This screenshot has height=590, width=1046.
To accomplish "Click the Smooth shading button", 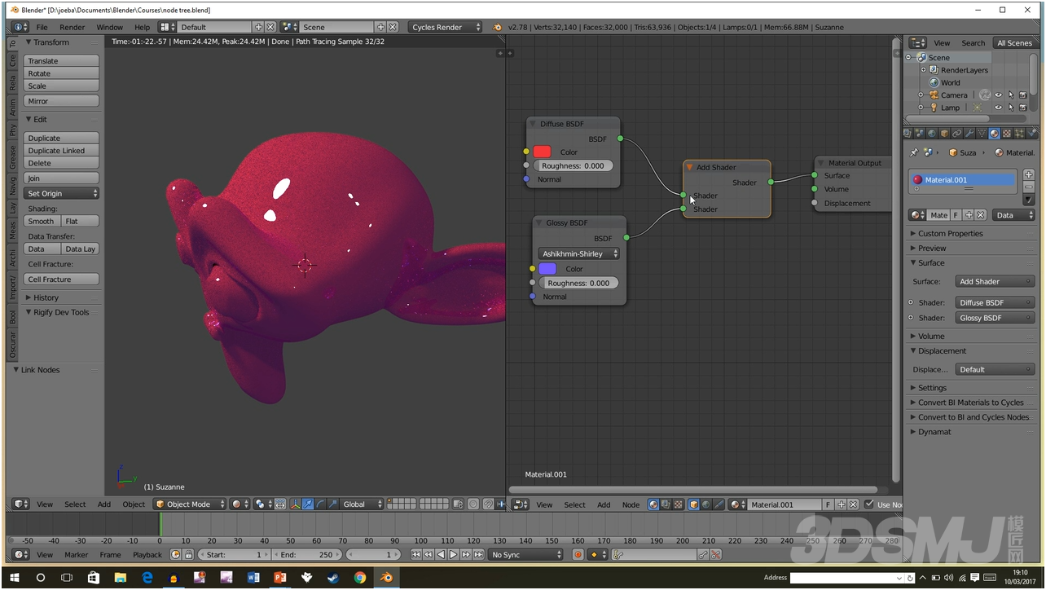I will pos(42,221).
